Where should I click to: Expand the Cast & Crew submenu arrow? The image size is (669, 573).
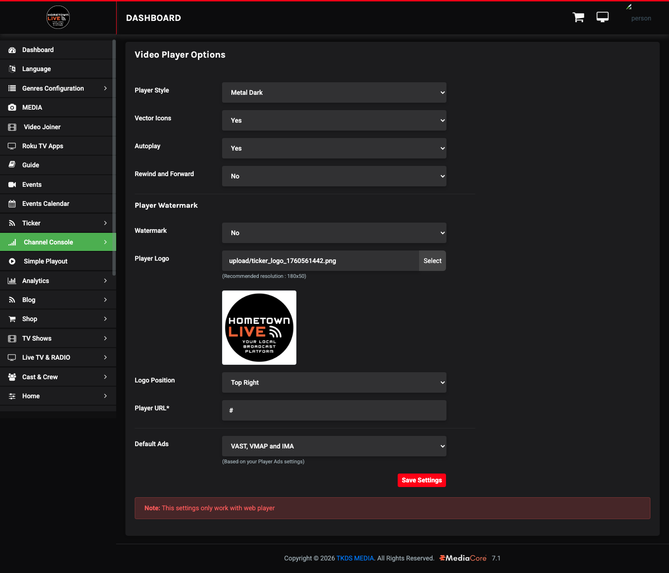click(105, 377)
